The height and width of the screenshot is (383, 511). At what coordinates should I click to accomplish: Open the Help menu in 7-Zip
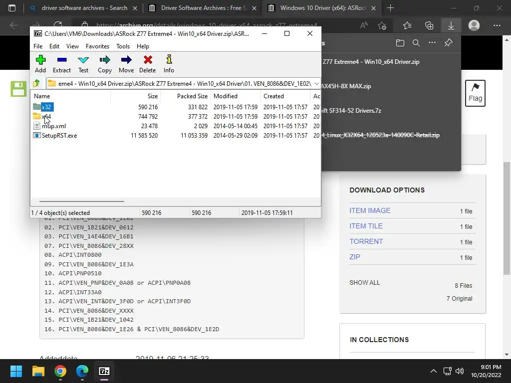(x=143, y=46)
